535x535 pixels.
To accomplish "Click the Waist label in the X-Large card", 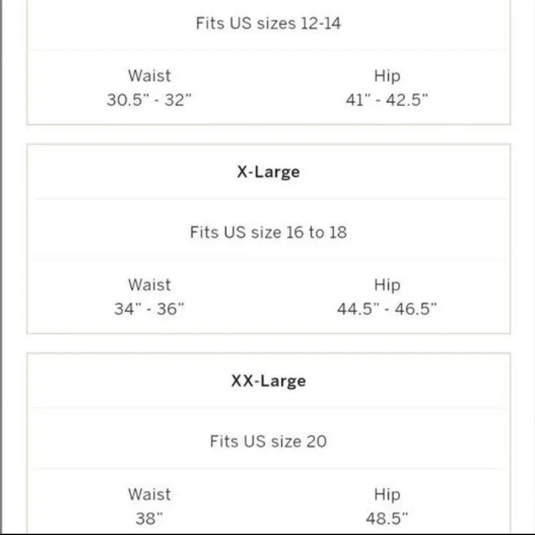I will pos(149,285).
